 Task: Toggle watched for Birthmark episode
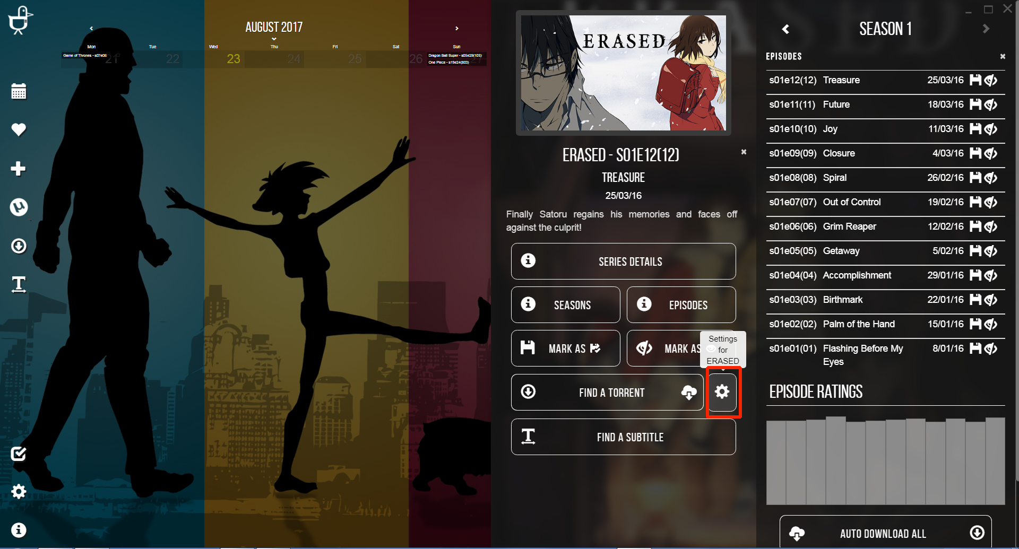(x=991, y=300)
